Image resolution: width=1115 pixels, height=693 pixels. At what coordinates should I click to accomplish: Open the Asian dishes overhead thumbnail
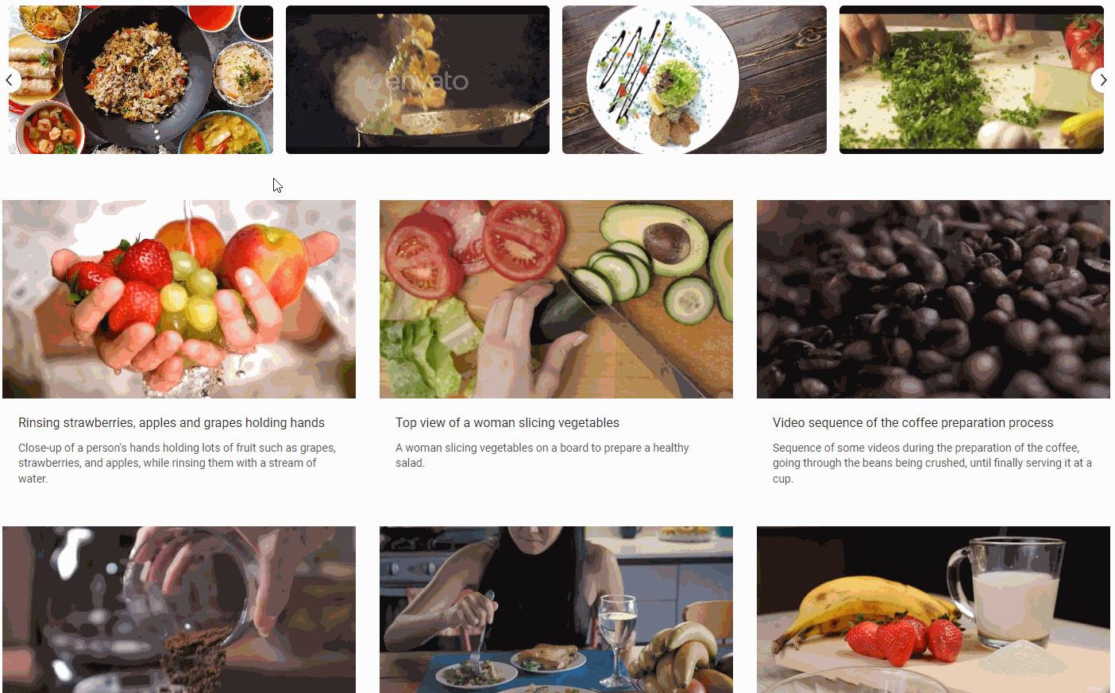141,79
